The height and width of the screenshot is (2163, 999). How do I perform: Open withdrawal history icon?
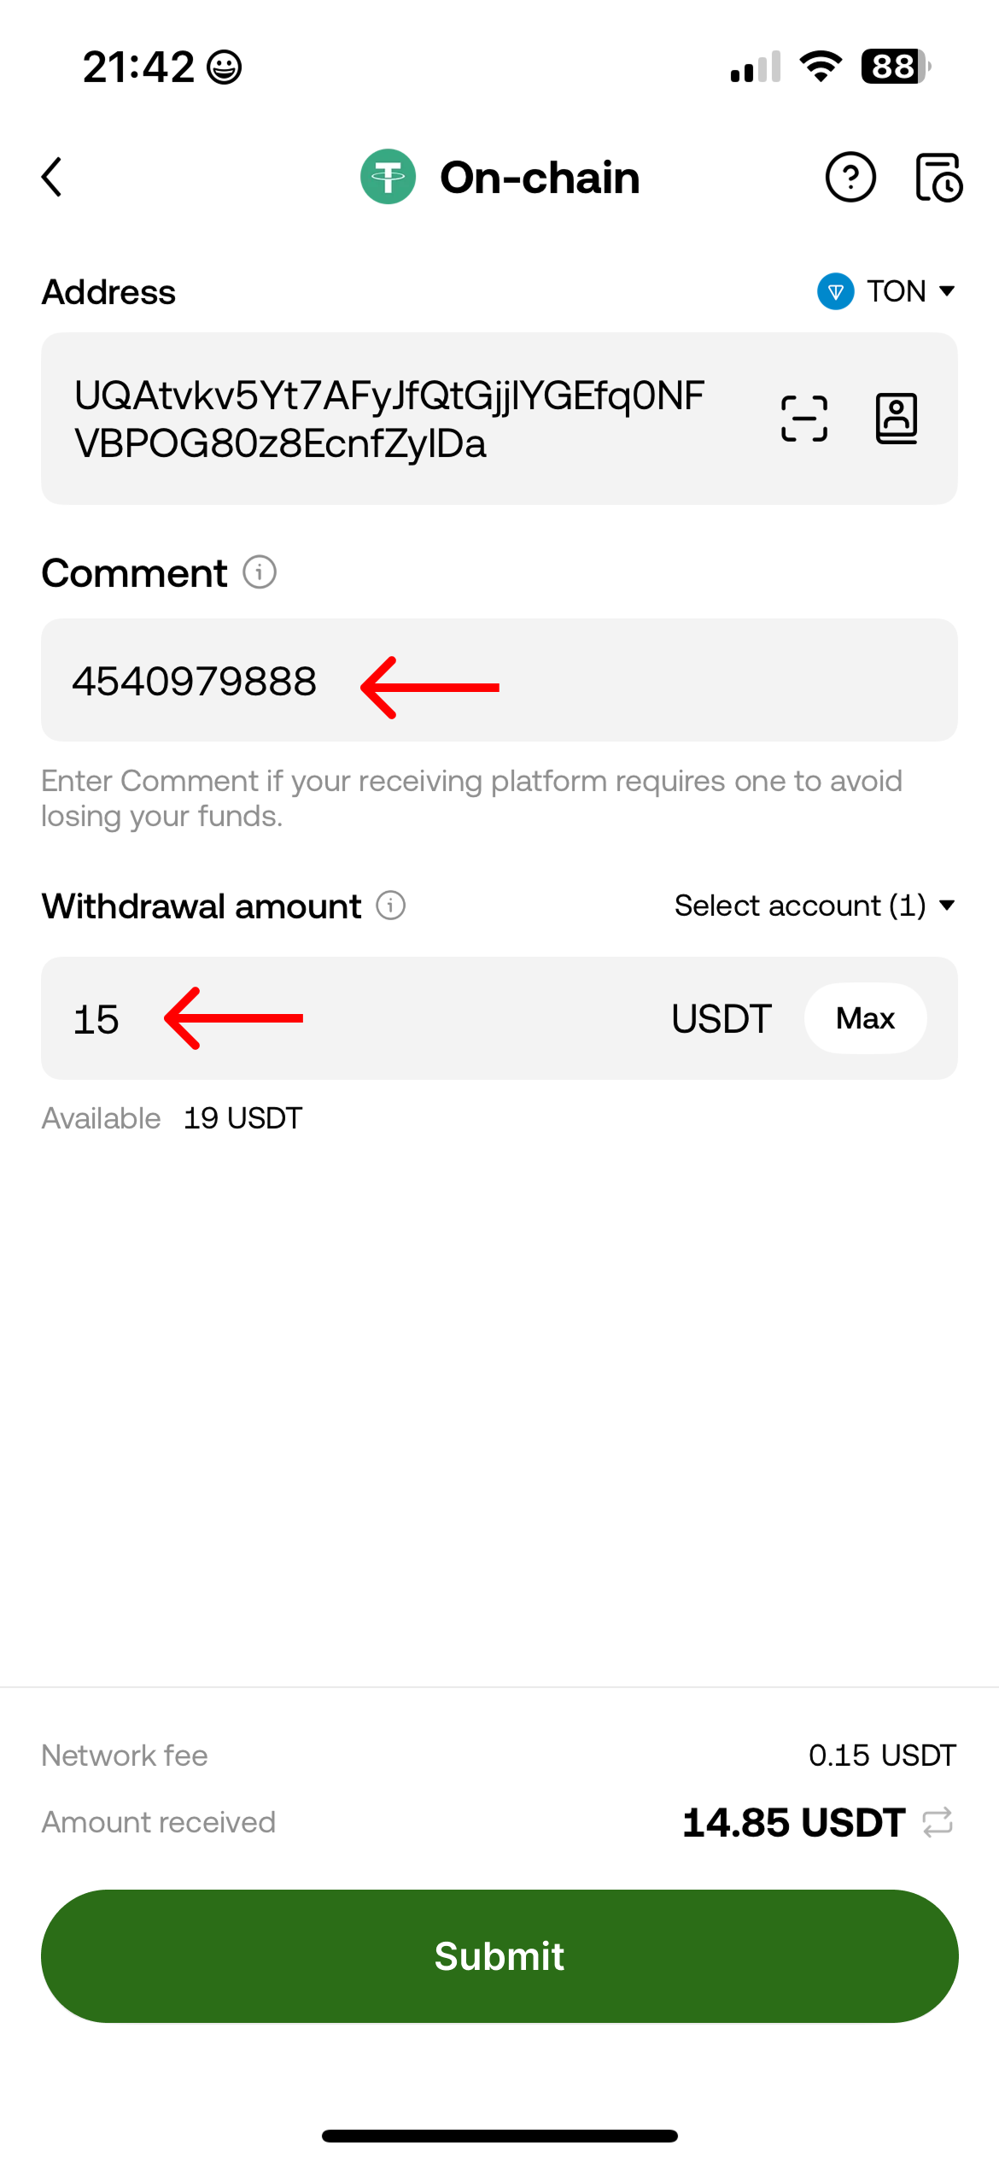tap(938, 178)
